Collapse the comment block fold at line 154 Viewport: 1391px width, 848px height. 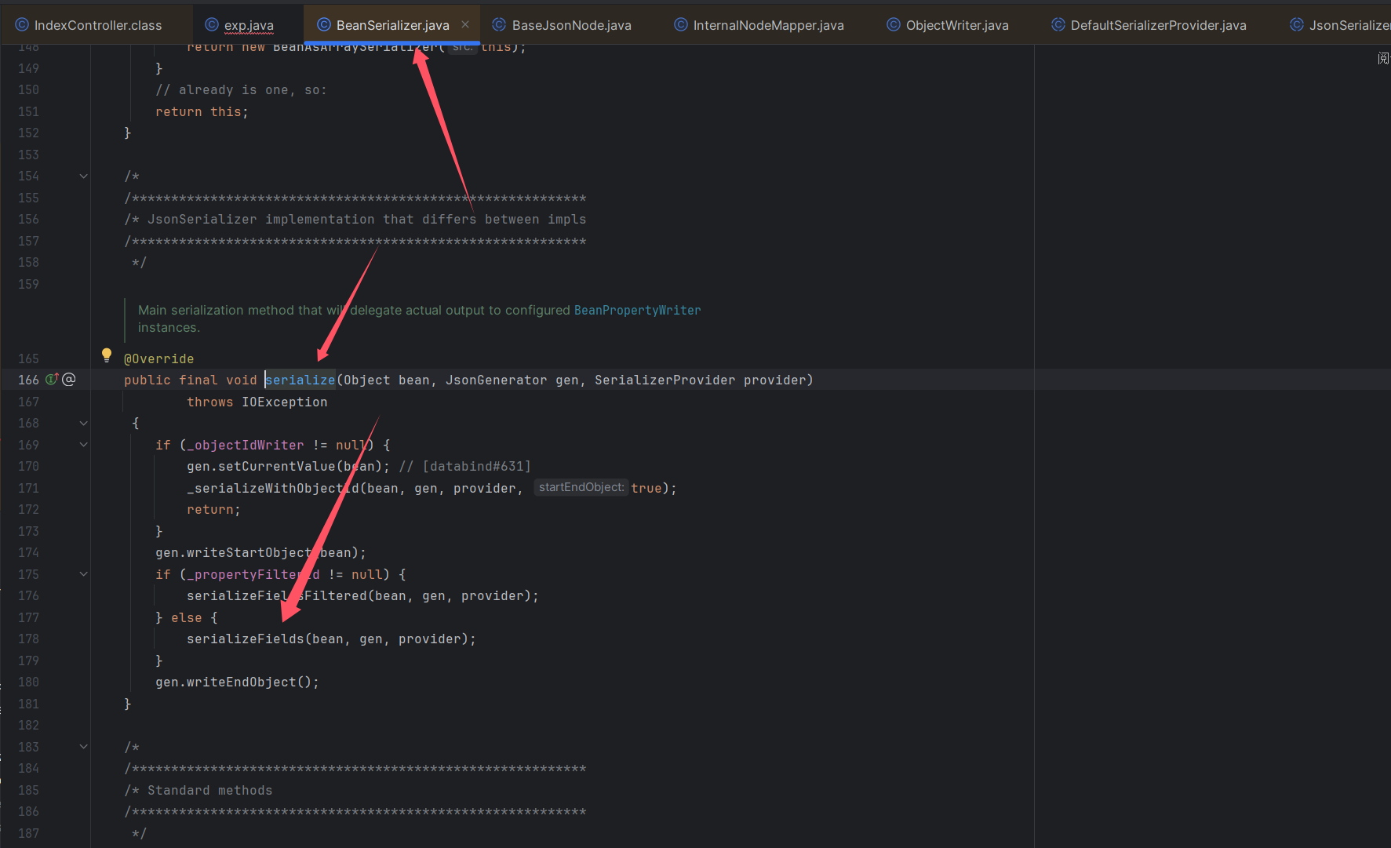[x=84, y=177]
